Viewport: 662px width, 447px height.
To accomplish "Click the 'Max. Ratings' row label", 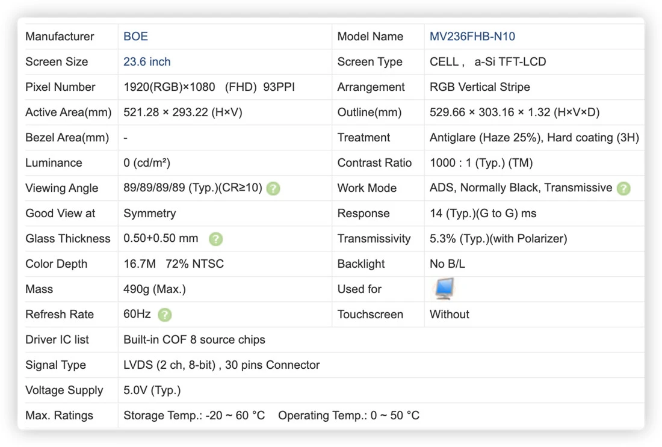I will [59, 416].
